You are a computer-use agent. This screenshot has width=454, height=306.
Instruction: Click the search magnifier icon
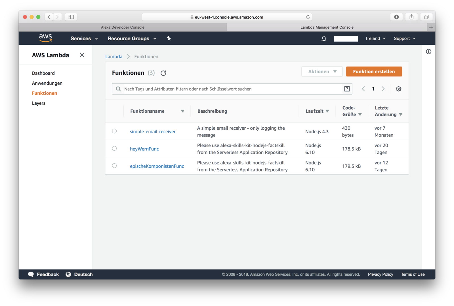(x=118, y=89)
